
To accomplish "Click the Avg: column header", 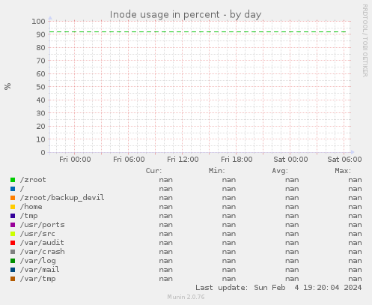I will click(280, 171).
